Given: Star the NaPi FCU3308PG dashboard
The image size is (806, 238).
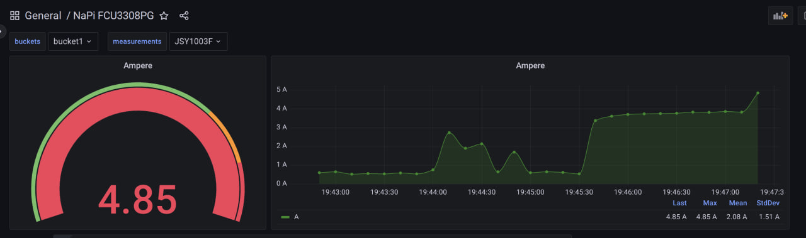Looking at the screenshot, I should pyautogui.click(x=164, y=16).
